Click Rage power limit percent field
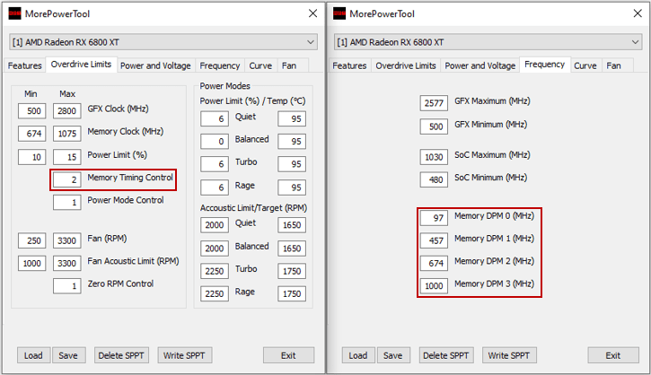651x375 pixels. (215, 187)
